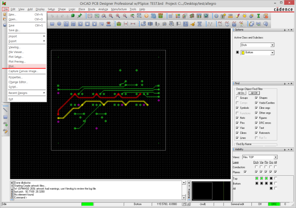Uncheck the Symbols find filter checkbox
296x208 pixels.
coord(237,108)
